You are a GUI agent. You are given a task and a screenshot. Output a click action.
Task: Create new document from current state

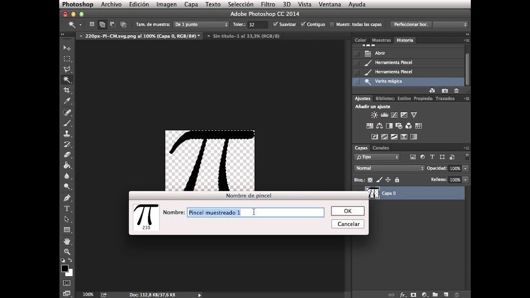tap(432, 91)
